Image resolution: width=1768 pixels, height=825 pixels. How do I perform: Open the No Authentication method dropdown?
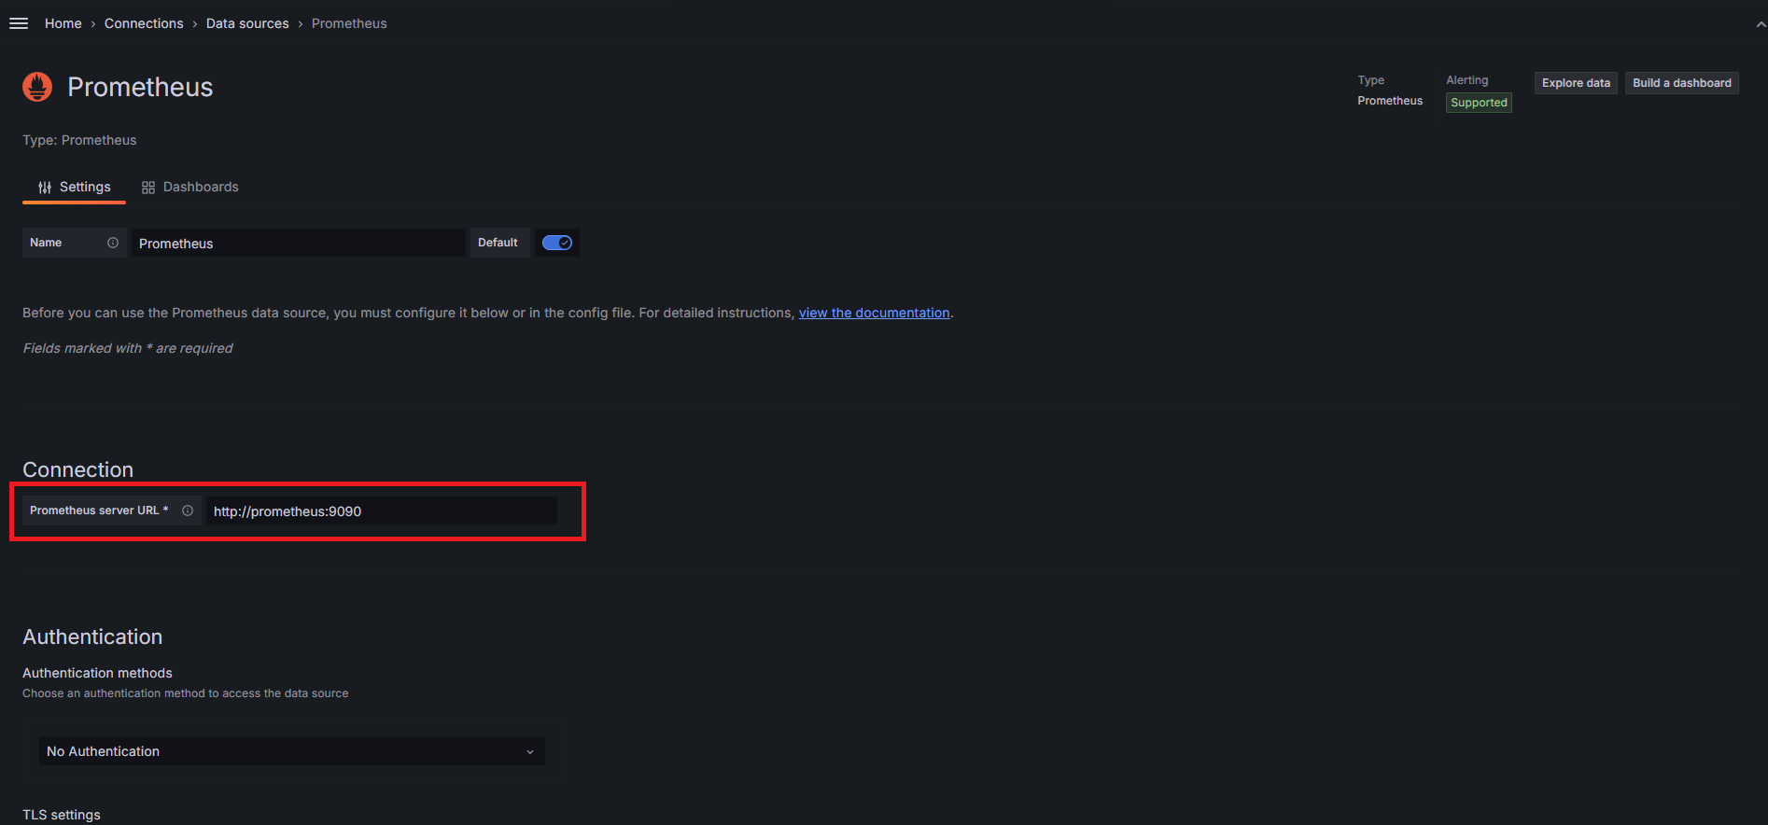[291, 751]
